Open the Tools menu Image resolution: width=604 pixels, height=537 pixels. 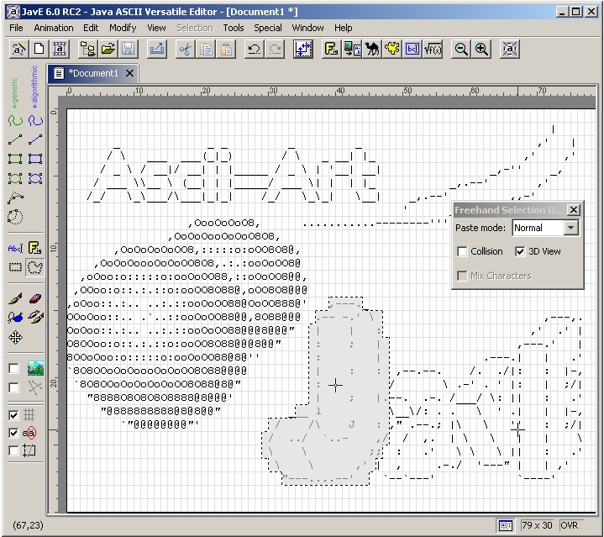(x=234, y=28)
